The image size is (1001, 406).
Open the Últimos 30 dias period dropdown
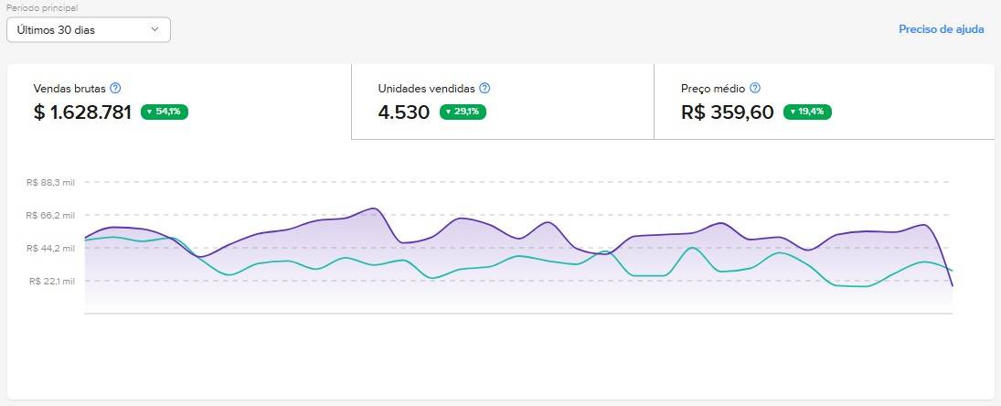pyautogui.click(x=88, y=29)
